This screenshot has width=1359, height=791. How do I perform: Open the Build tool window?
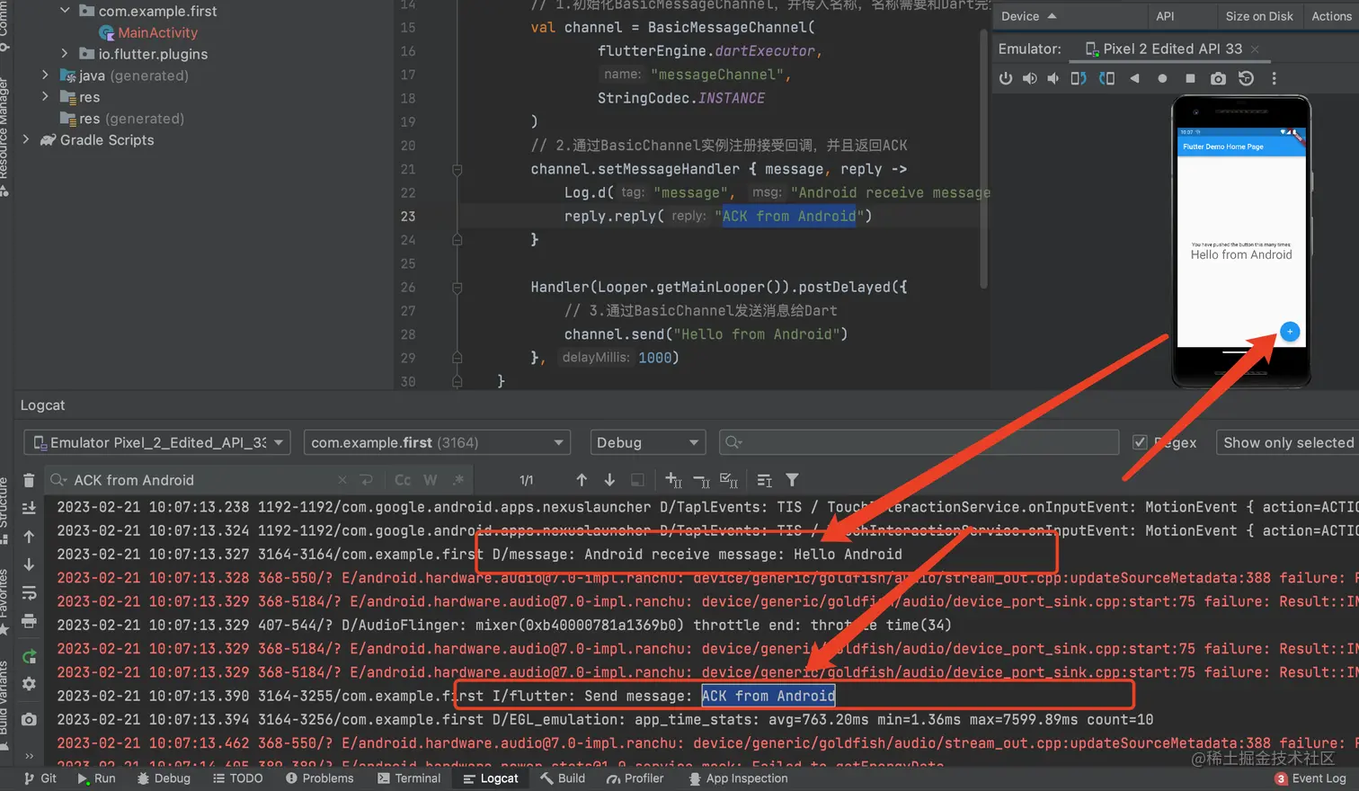click(x=563, y=778)
